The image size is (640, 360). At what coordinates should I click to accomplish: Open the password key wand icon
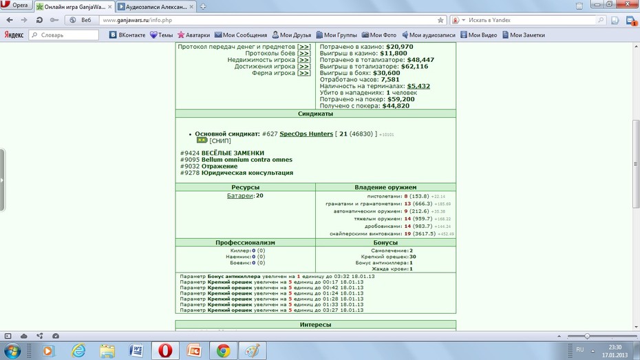click(x=54, y=20)
